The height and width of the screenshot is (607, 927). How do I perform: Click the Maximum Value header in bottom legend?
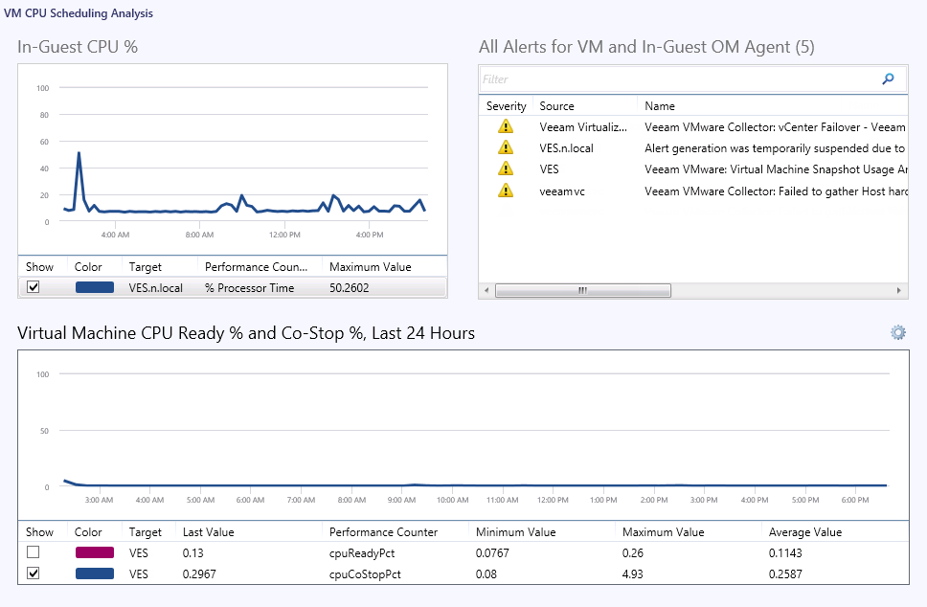[x=663, y=532]
